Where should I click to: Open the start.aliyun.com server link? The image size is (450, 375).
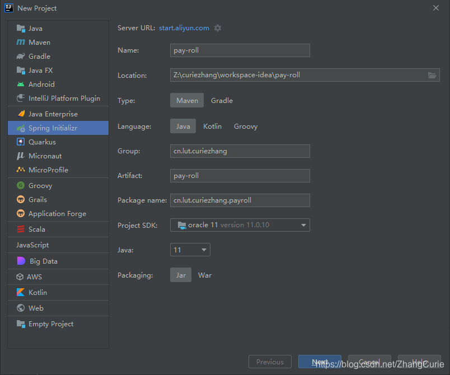(184, 28)
